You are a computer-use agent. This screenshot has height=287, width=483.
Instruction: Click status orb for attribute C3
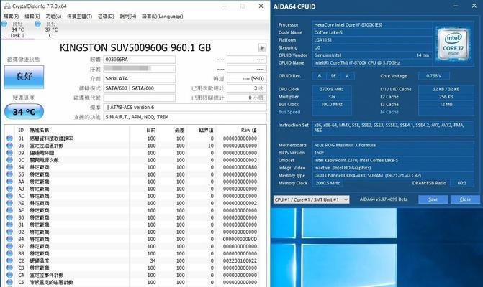click(9, 268)
